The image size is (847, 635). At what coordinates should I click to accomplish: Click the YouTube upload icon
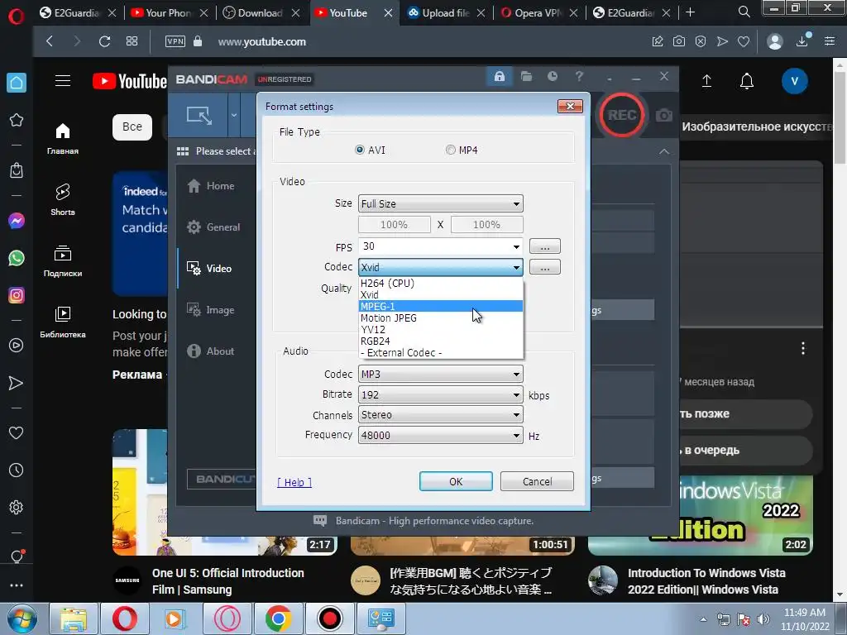(x=706, y=81)
